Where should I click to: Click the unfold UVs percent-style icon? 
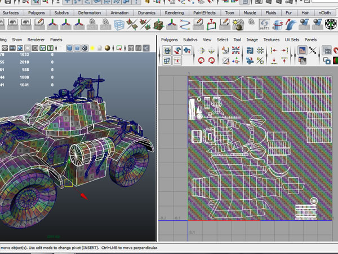pyautogui.click(x=260, y=61)
